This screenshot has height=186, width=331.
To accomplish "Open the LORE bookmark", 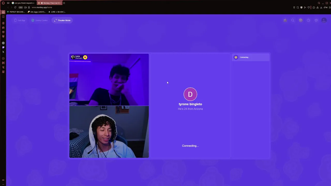I will pos(57,12).
